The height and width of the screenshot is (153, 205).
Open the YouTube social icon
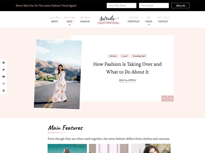4,77
